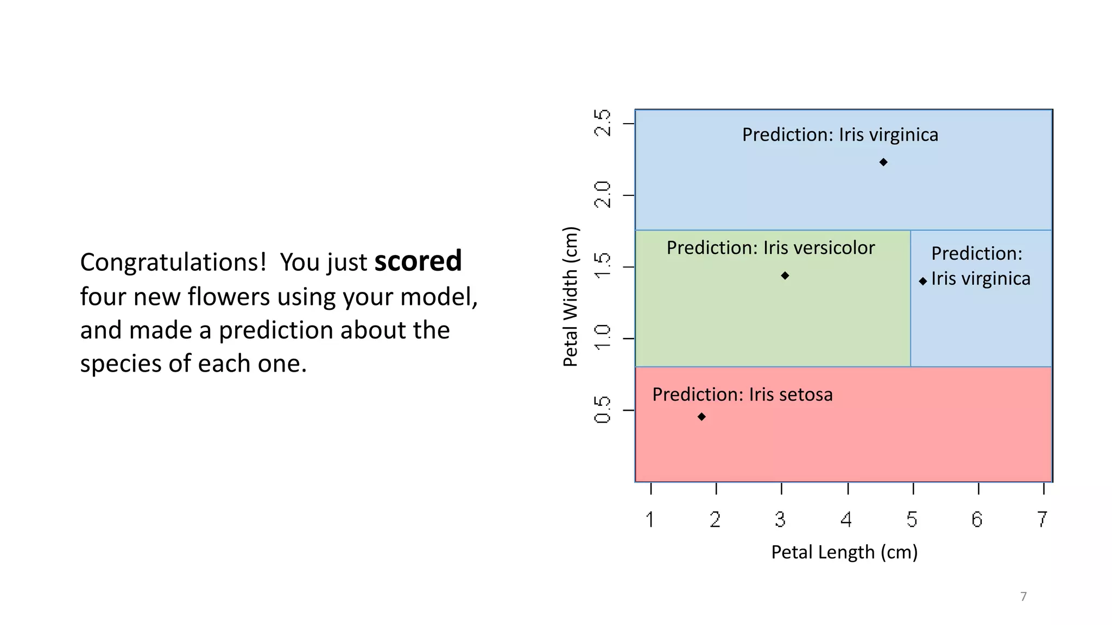Select the diamond point in the top virginica region

883,162
